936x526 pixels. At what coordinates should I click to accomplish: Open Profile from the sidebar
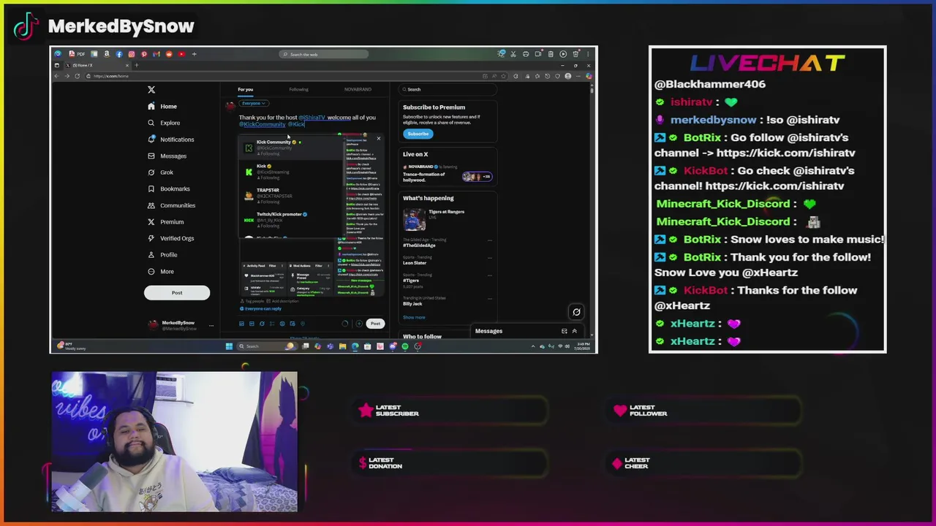pos(162,255)
